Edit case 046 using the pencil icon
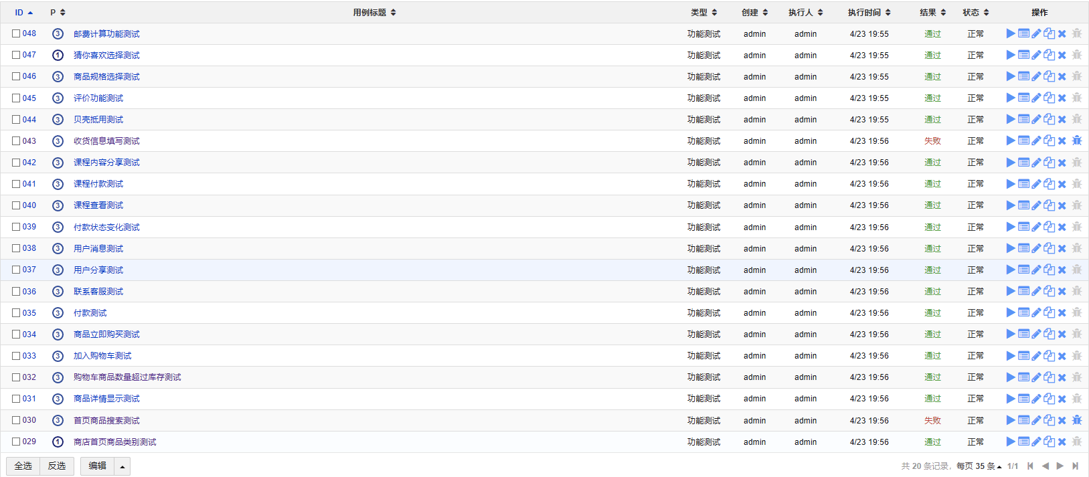This screenshot has width=1089, height=477. pyautogui.click(x=1036, y=76)
